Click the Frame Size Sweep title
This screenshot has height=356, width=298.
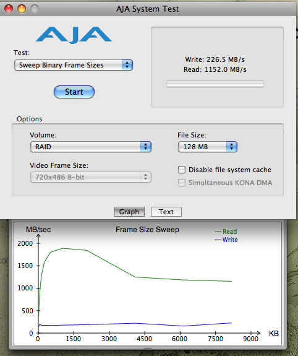[147, 230]
